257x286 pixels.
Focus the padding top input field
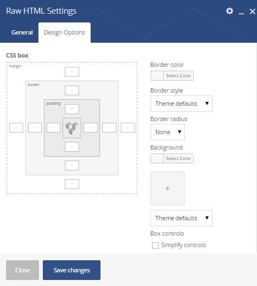(x=72, y=109)
